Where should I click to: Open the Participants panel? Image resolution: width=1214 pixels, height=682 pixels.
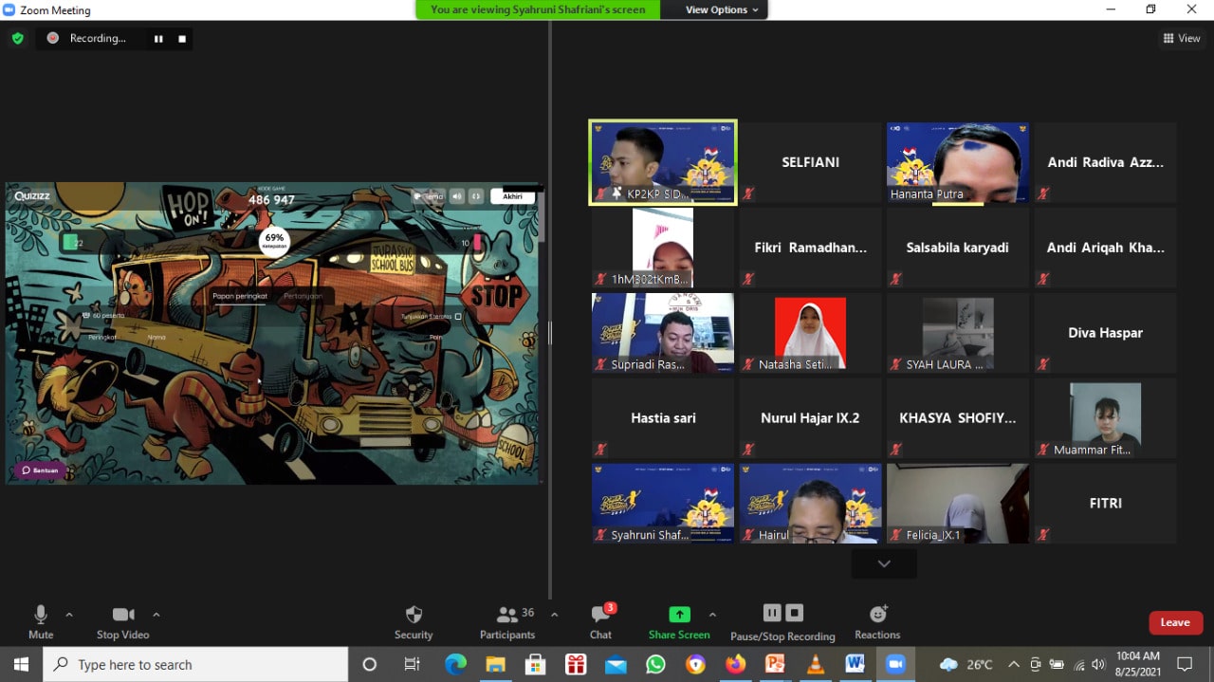point(507,615)
